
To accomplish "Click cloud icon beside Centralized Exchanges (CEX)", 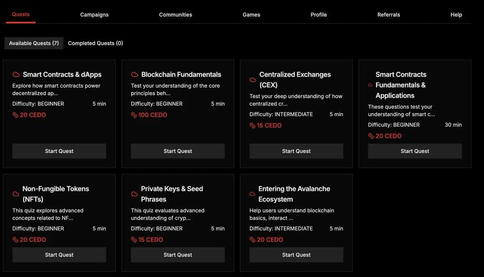I will 253,80.
